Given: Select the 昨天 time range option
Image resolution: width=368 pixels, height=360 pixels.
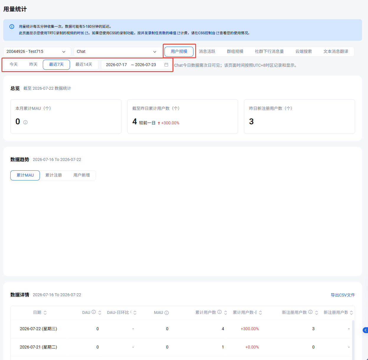Looking at the screenshot, I should pos(33,64).
